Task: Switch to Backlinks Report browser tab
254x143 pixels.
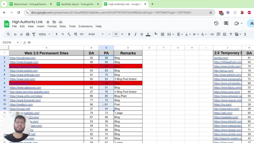Action: point(78,4)
